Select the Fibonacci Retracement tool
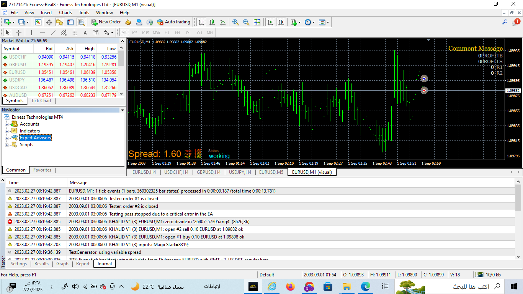Screen dimensions: 523x294 point(75,33)
